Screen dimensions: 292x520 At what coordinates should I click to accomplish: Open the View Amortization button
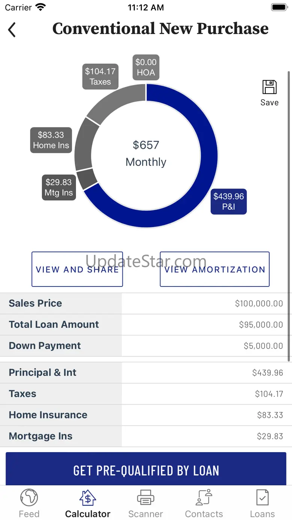pyautogui.click(x=215, y=269)
